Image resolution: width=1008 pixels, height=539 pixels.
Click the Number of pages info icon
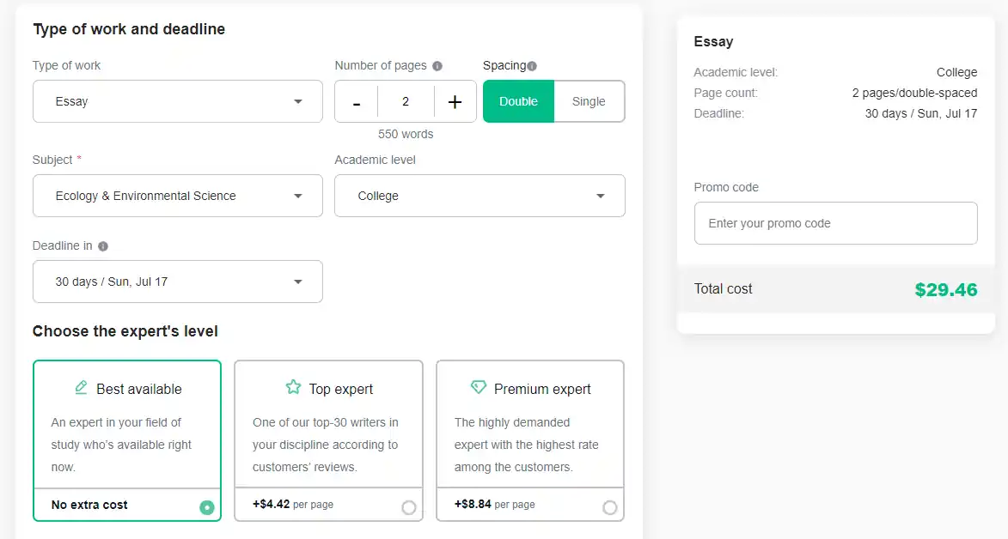[437, 66]
